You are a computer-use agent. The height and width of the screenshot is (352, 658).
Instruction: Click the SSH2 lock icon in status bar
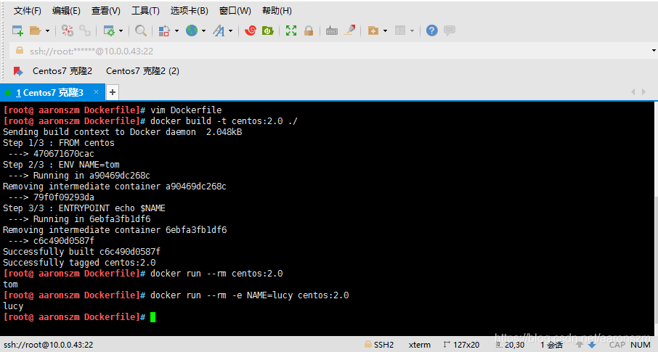tap(368, 345)
